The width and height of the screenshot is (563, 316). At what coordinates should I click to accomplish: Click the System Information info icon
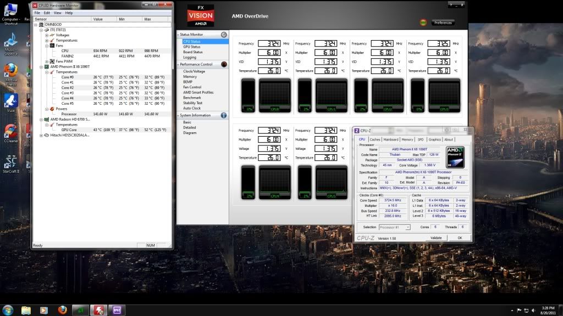pyautogui.click(x=224, y=115)
